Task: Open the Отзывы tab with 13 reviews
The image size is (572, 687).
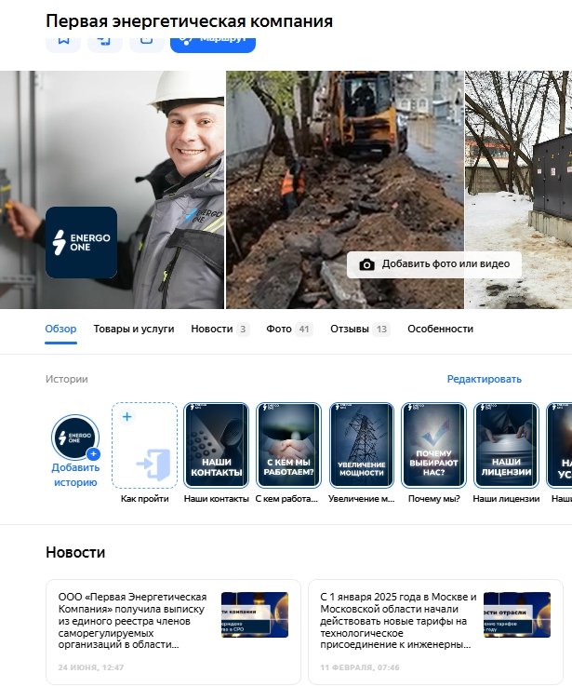Action: point(360,329)
